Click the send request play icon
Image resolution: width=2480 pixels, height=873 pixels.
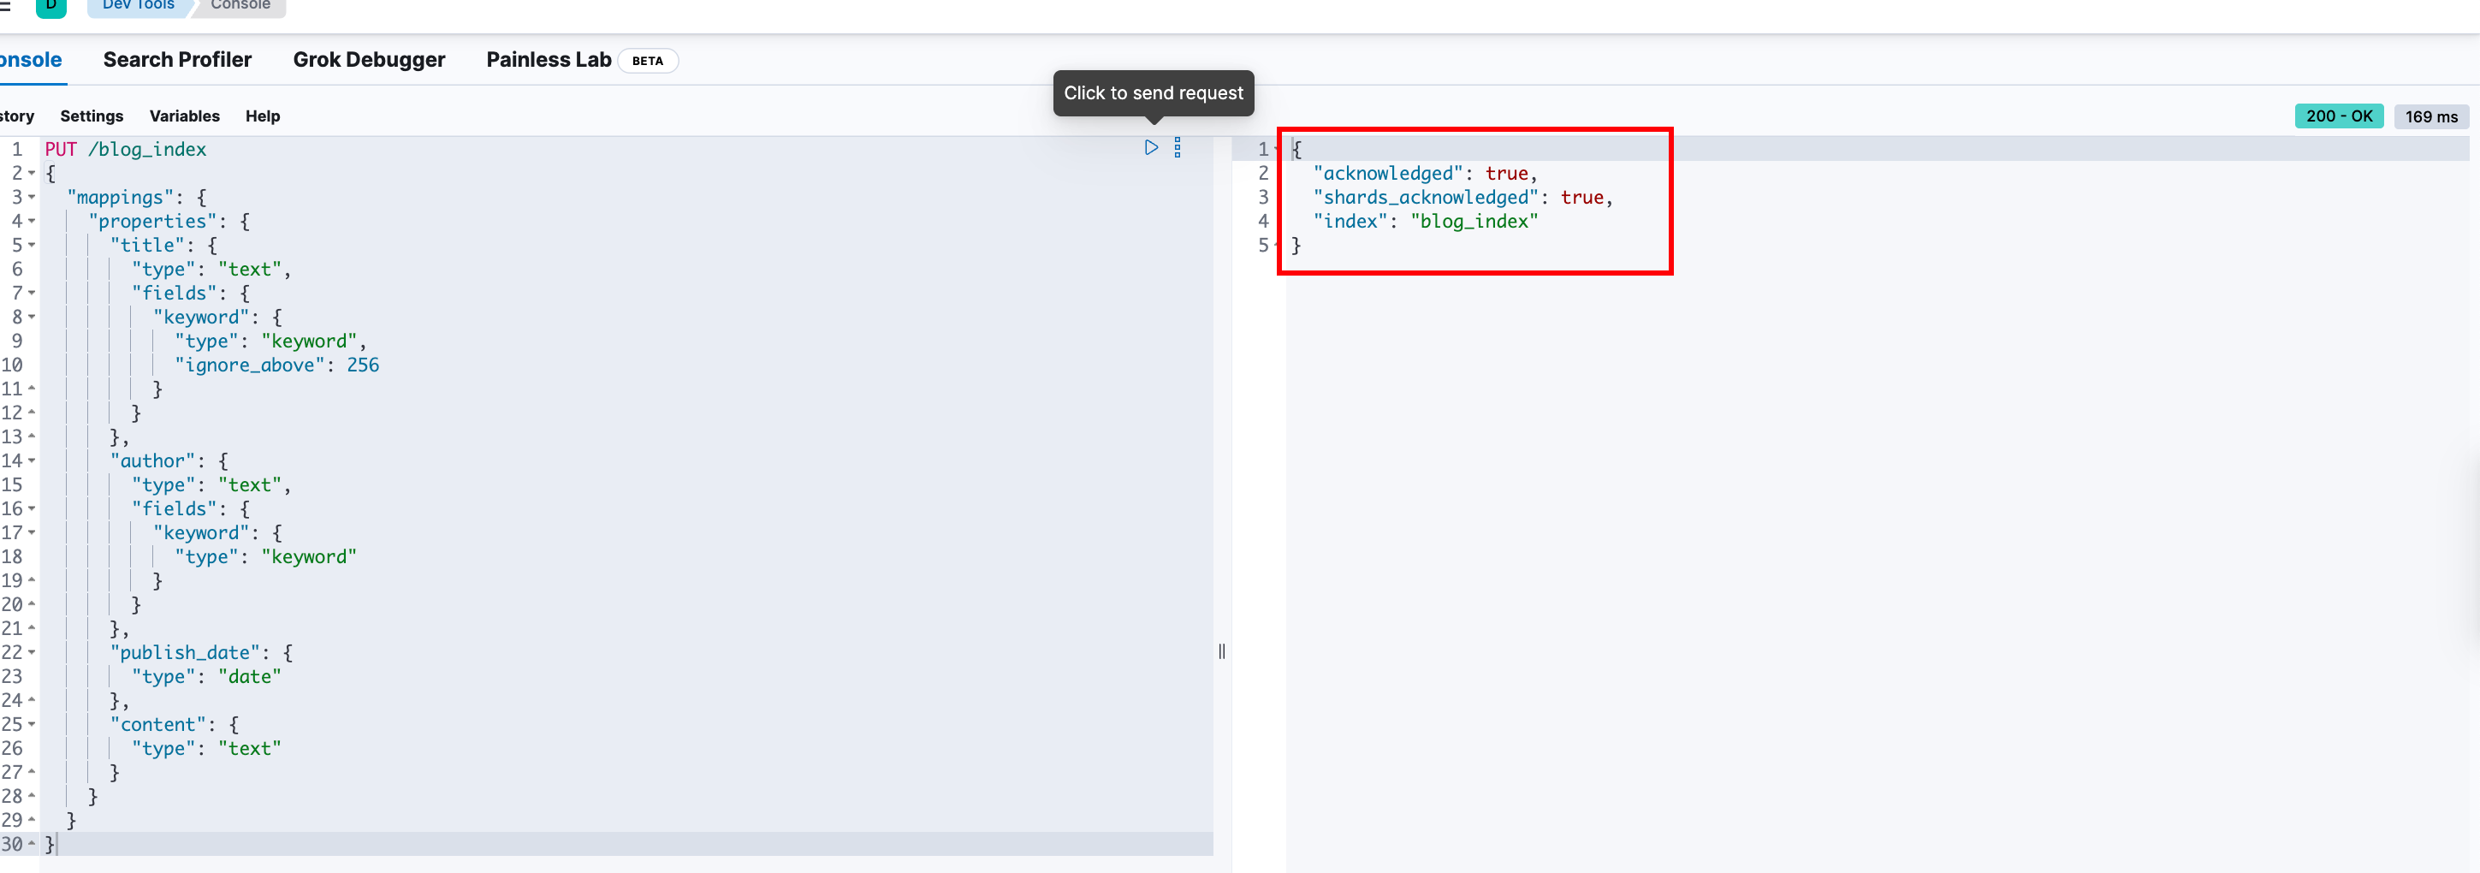[1150, 147]
